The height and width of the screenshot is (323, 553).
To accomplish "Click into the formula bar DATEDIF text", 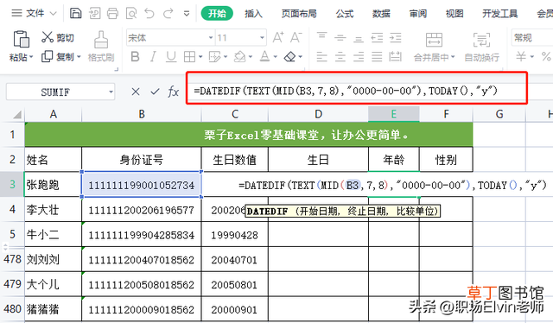I will pyautogui.click(x=346, y=91).
